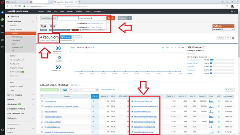
Task: Click the PDF button
Action: tap(228, 38)
